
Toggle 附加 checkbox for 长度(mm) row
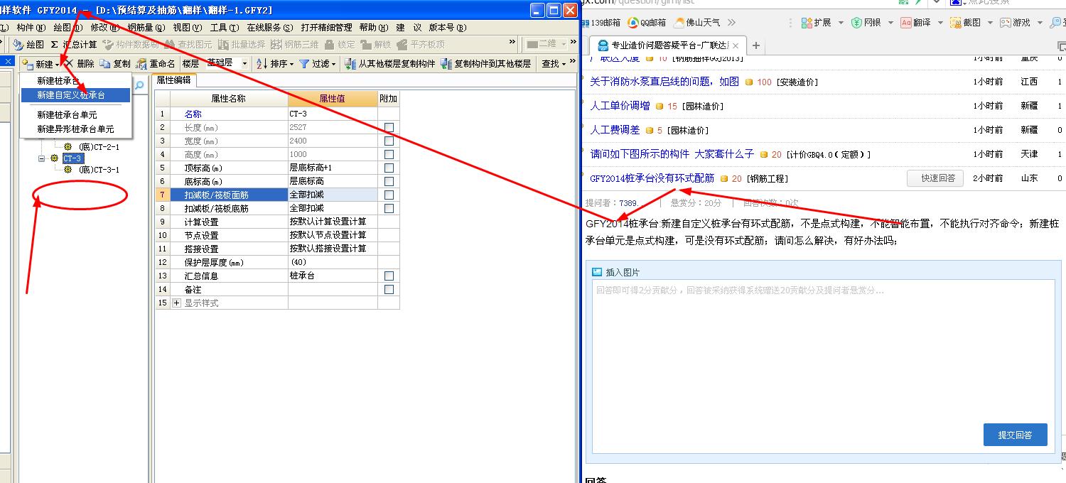(x=389, y=128)
